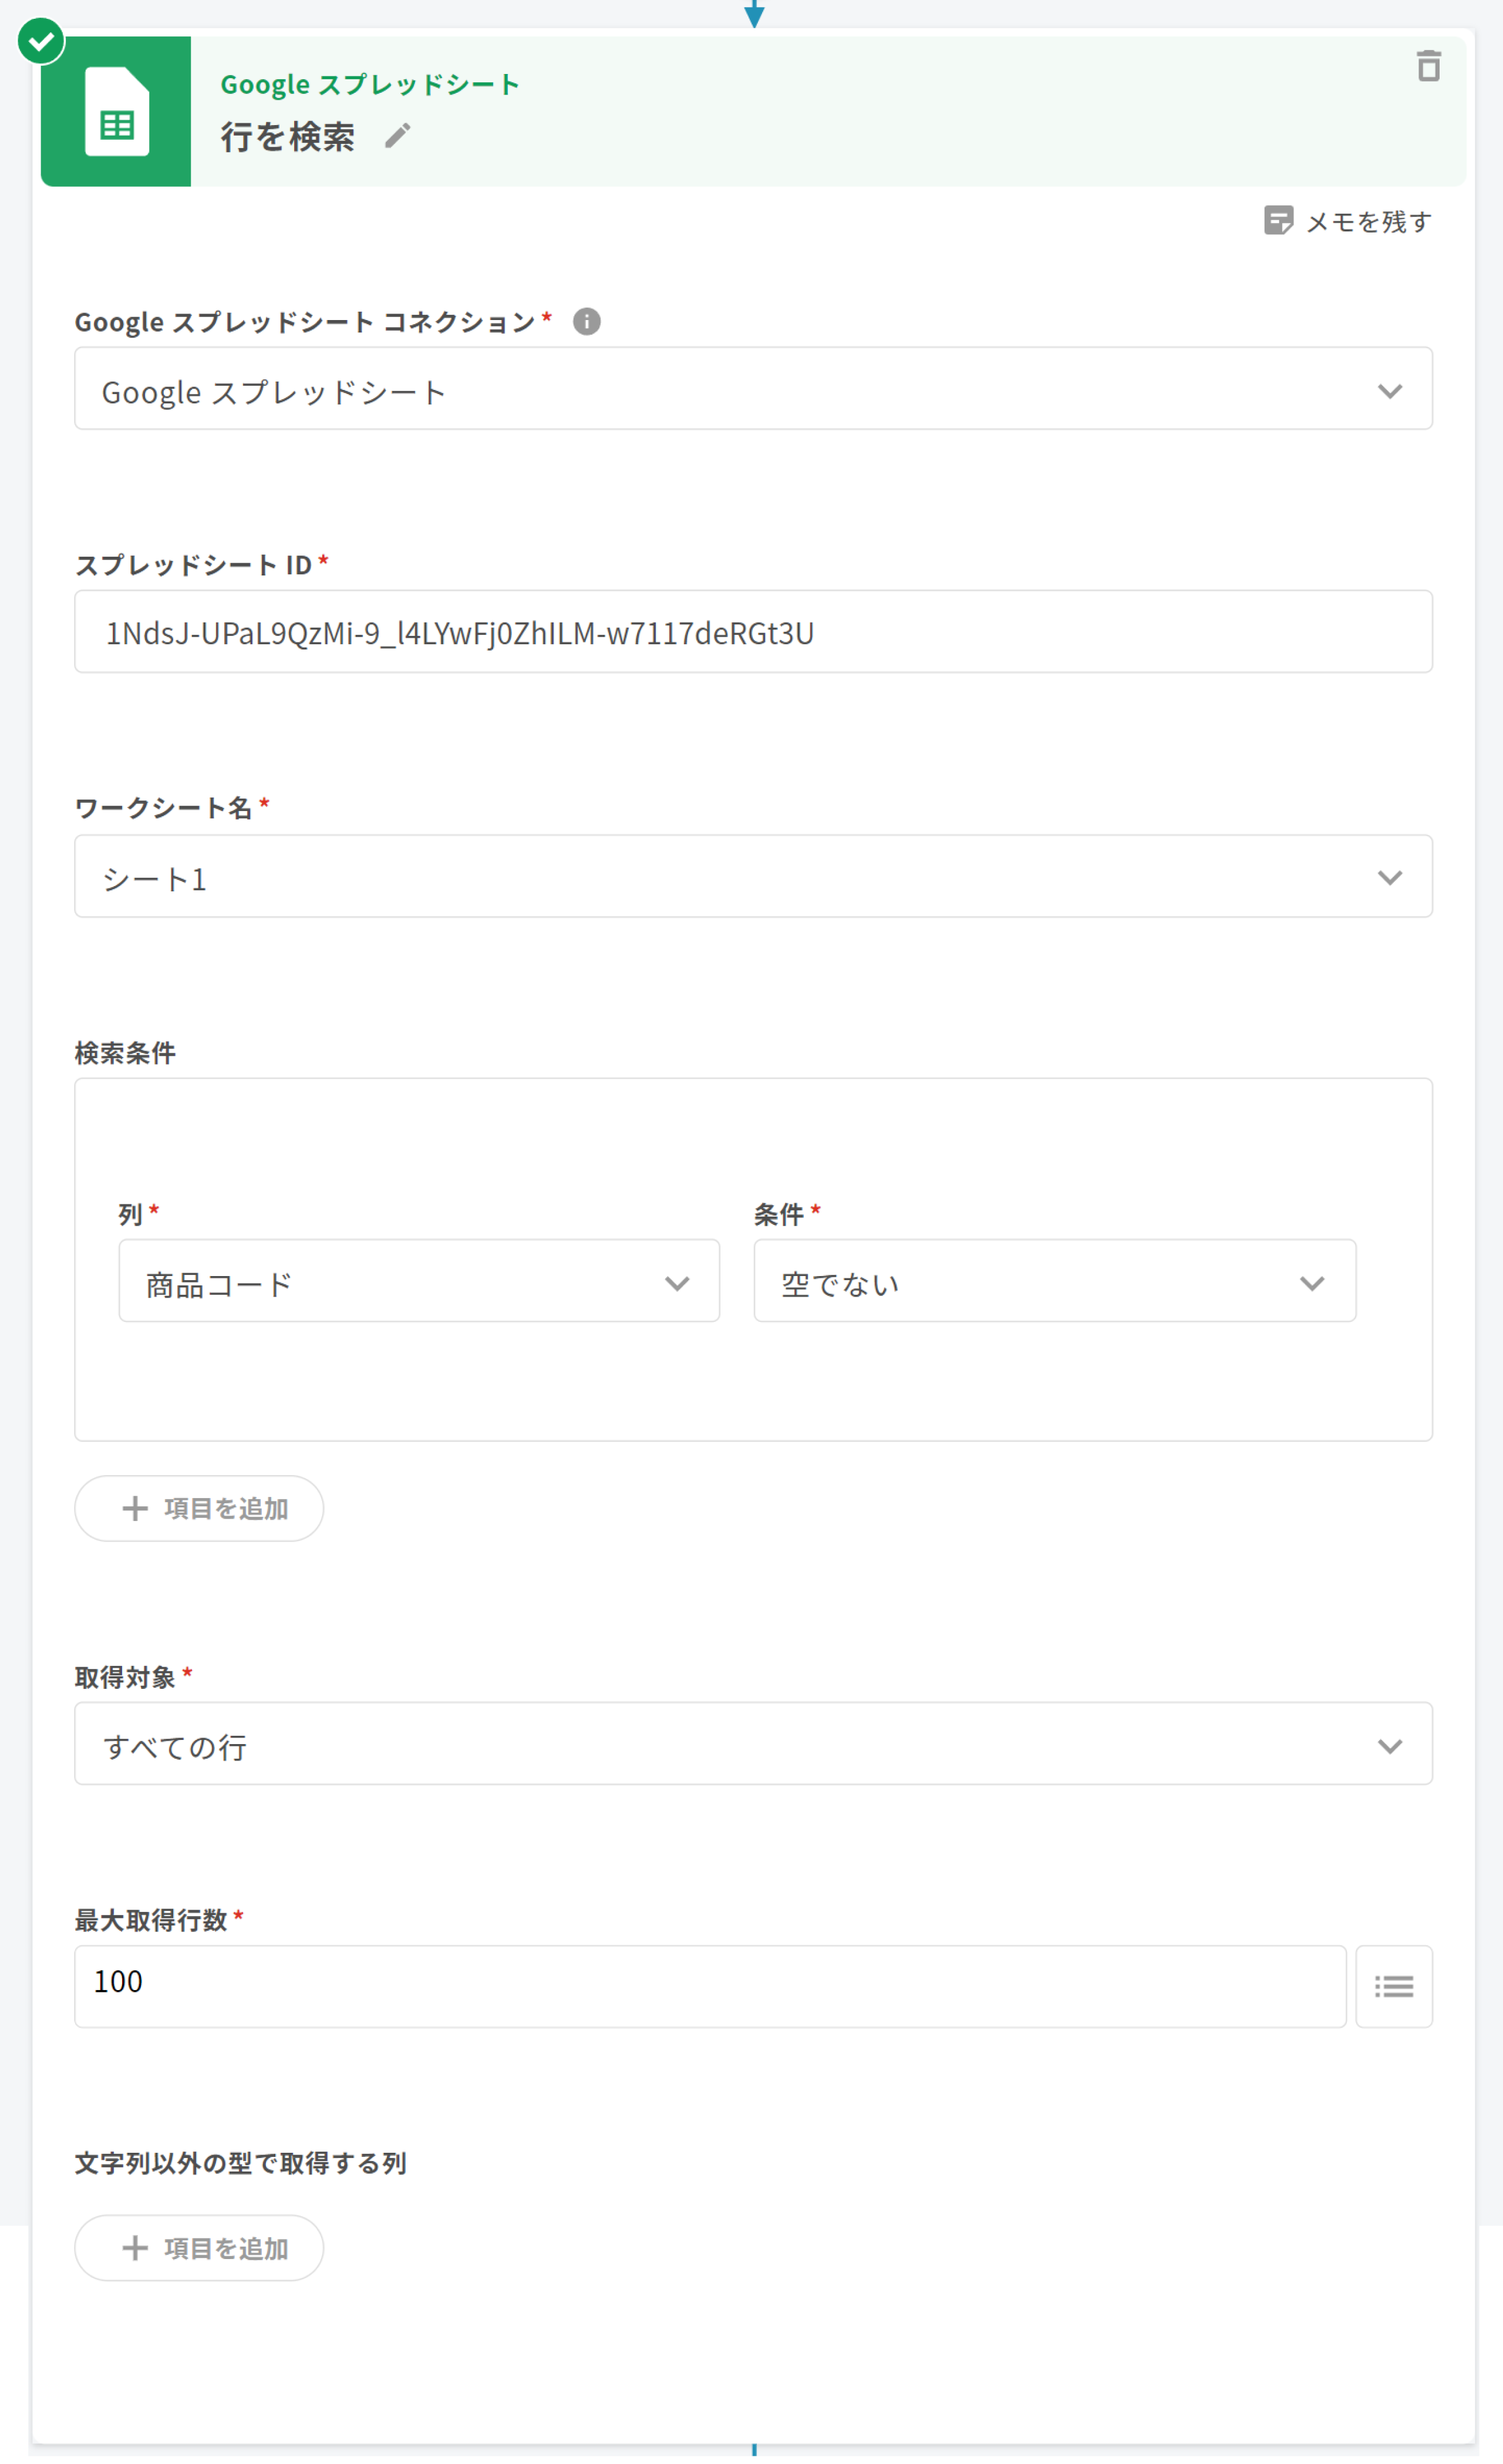Click the memo note icon
The image size is (1503, 2464).
[1278, 220]
